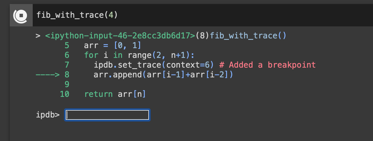Click the ipdb> prompt label
Image resolution: width=373 pixels, height=141 pixels.
(48, 115)
